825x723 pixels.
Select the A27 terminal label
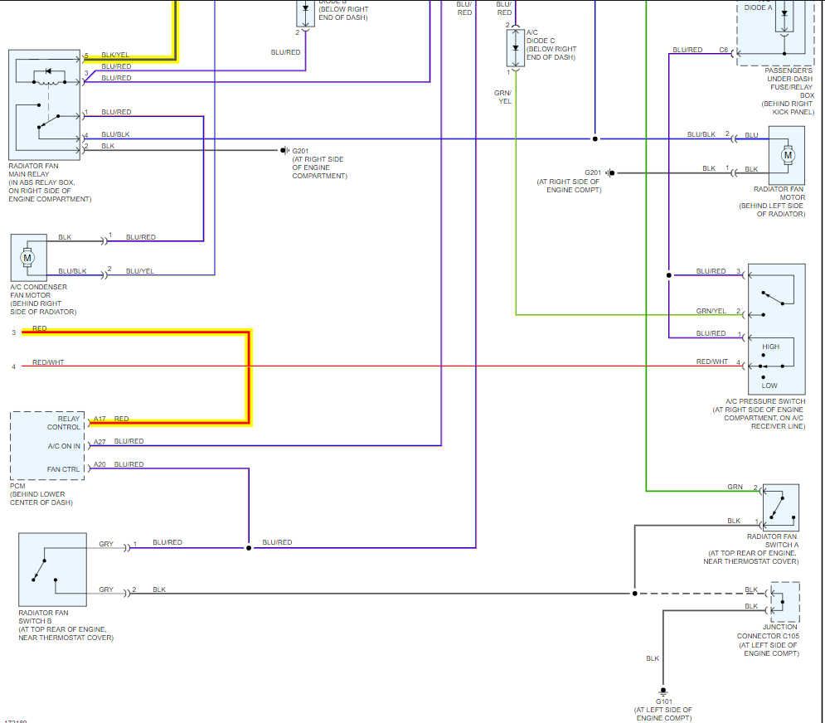click(x=99, y=441)
